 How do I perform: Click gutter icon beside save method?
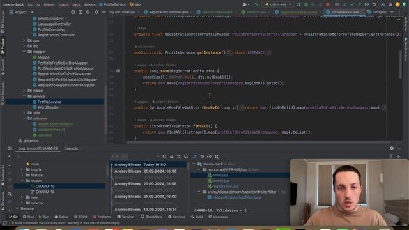pos(118,71)
